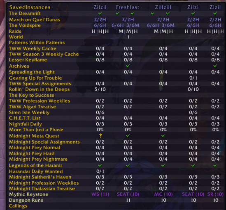Select the Zilzi character column header
This screenshot has height=210, width=226.
[x=193, y=7]
